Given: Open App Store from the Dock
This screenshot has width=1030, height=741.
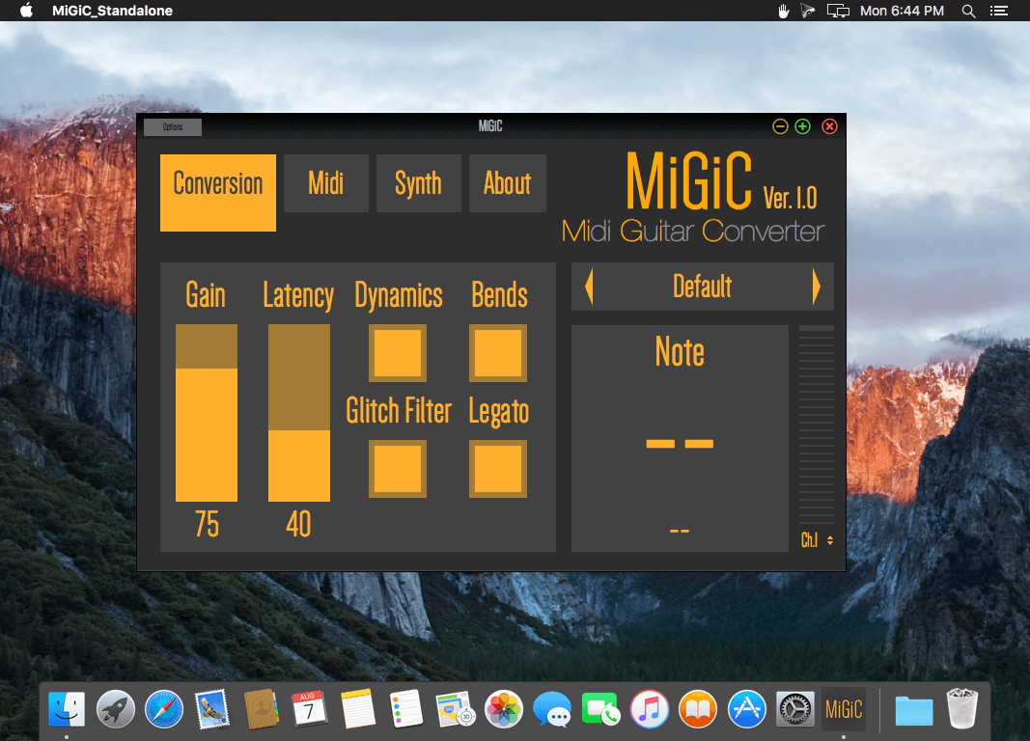Looking at the screenshot, I should click(x=747, y=709).
